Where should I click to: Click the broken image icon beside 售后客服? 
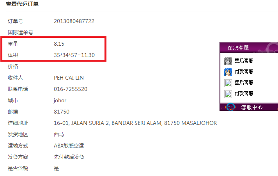click(228, 83)
